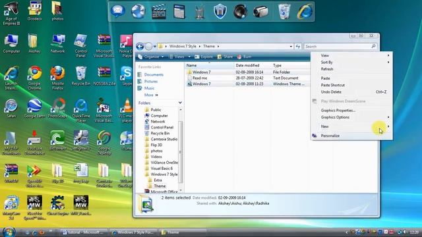Choose Undo Delete in context menu
Image resolution: width=422 pixels, height=237 pixels.
351,92
